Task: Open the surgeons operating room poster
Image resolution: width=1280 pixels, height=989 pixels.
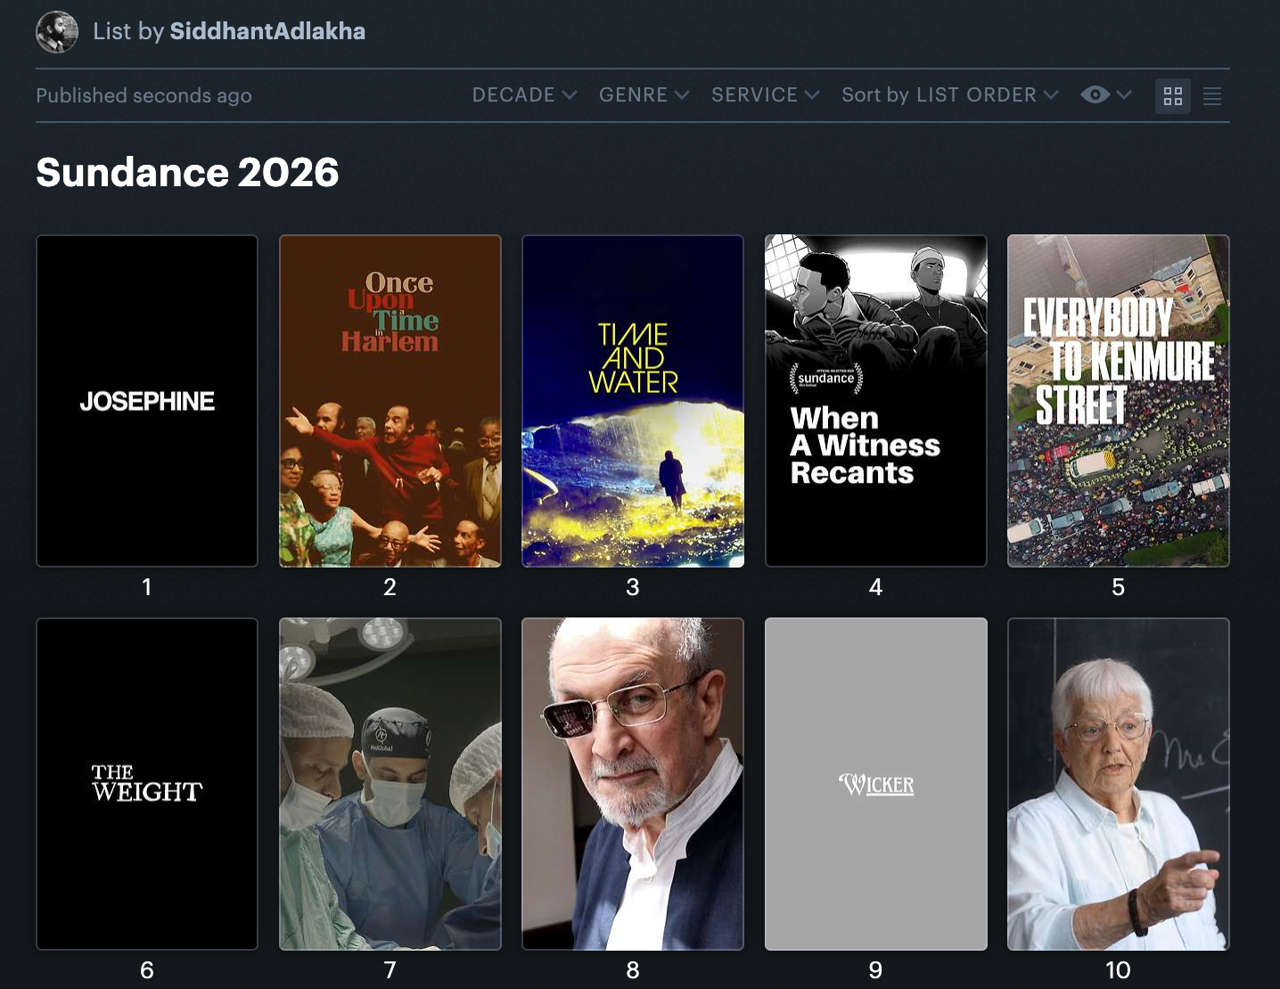Action: coord(390,784)
